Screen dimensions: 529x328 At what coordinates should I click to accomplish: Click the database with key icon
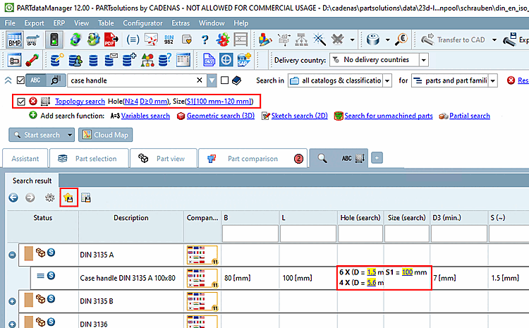coord(57,60)
